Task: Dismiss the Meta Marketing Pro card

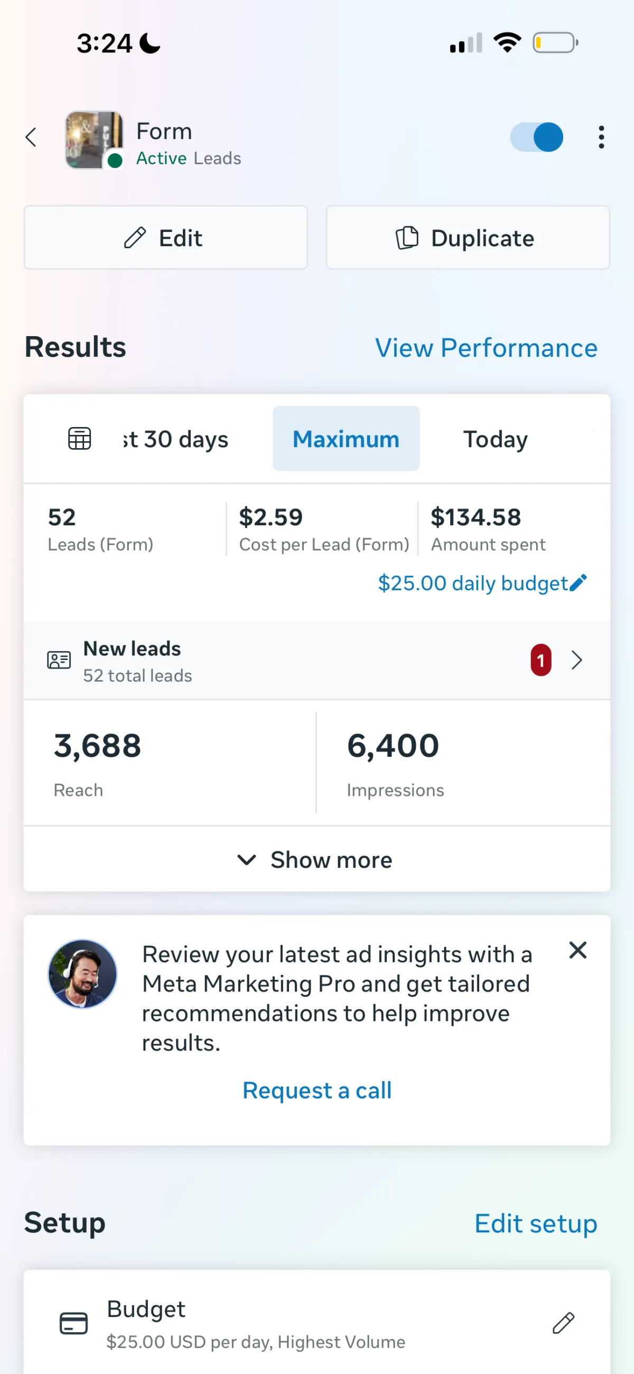Action: point(577,950)
